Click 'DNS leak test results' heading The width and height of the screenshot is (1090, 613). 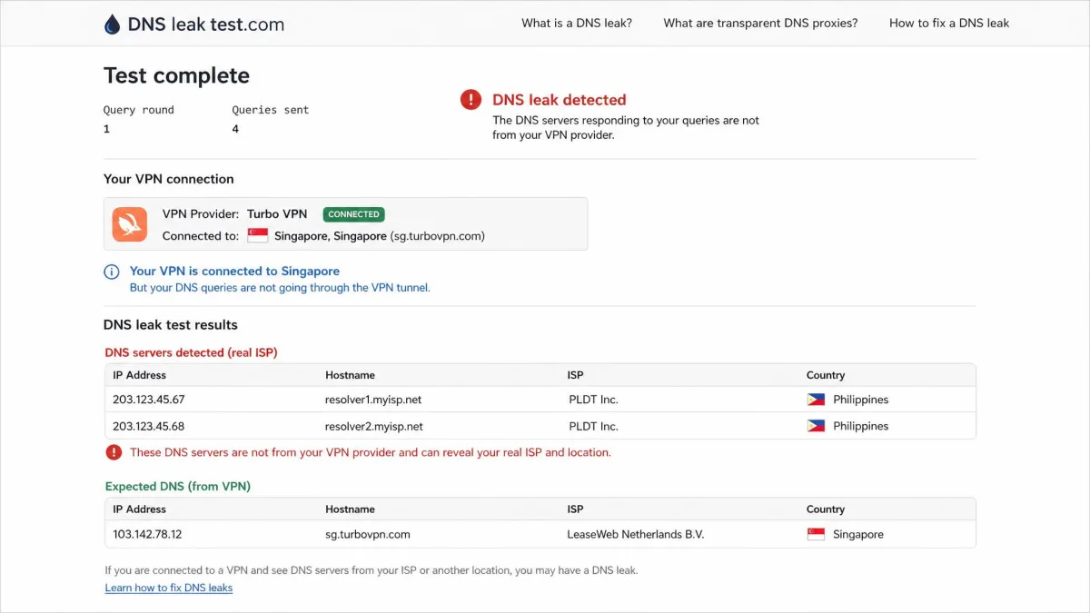pos(171,325)
